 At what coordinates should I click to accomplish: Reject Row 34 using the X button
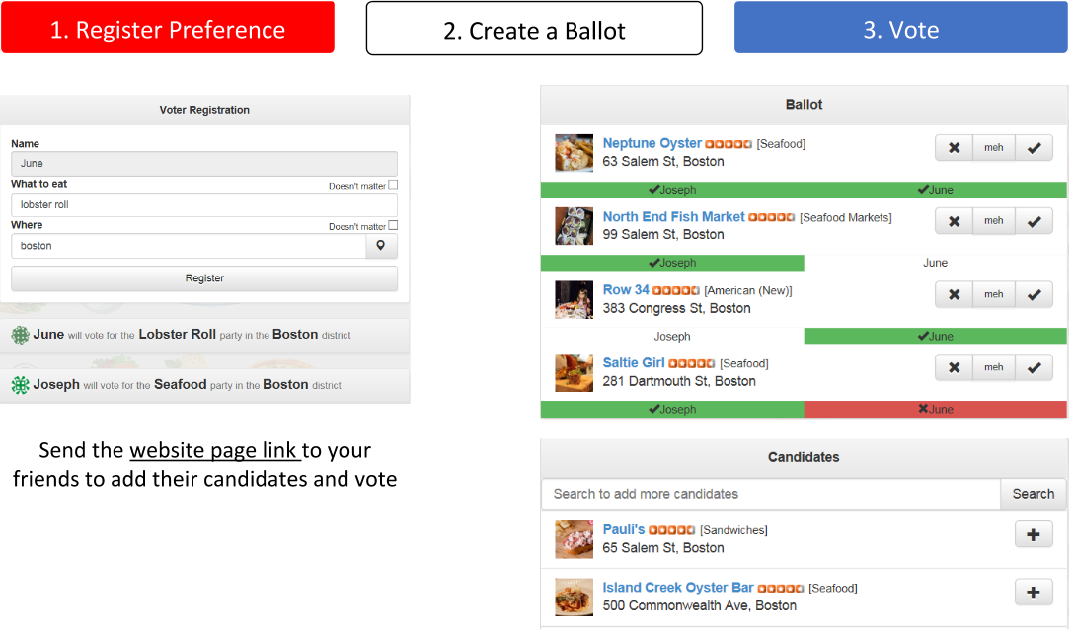[954, 294]
